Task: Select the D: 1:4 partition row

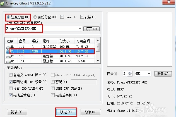Action: point(50,61)
